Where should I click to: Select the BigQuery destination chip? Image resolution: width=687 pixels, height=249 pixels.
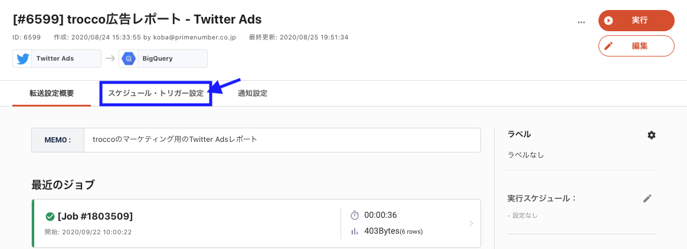pos(163,58)
